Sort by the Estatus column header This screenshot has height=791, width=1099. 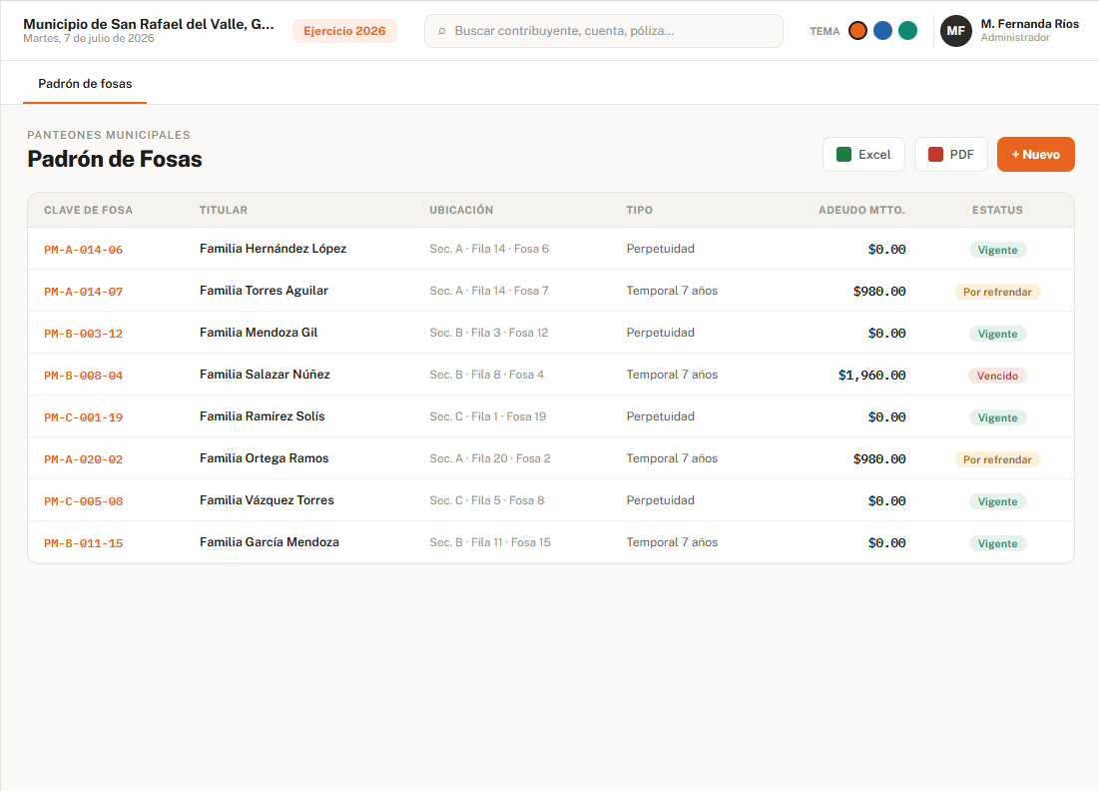(x=997, y=210)
